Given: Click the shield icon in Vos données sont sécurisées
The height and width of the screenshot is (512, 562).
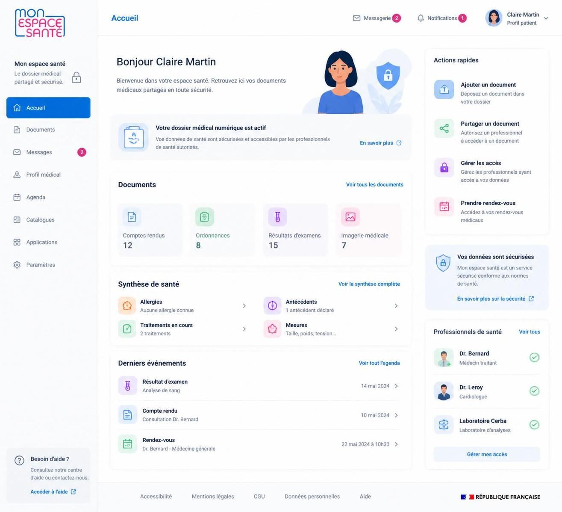Looking at the screenshot, I should [x=443, y=263].
